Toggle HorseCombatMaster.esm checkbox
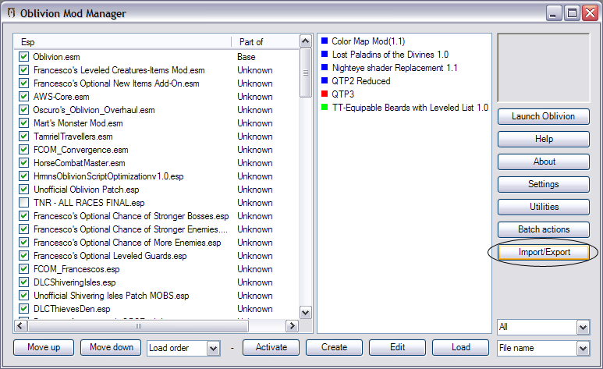The width and height of the screenshot is (603, 369). [24, 163]
